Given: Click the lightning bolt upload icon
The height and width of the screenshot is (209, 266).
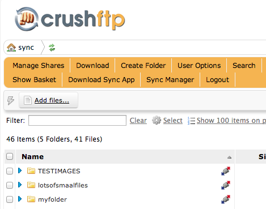Looking at the screenshot, I should [x=11, y=100].
